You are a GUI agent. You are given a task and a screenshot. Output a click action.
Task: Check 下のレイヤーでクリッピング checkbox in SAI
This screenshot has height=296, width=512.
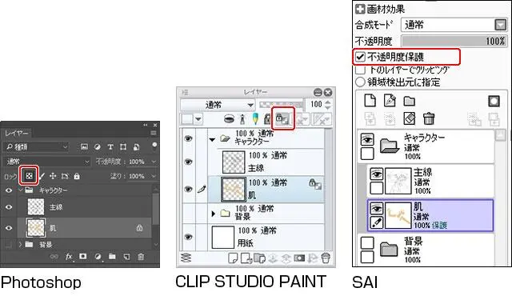click(x=360, y=69)
